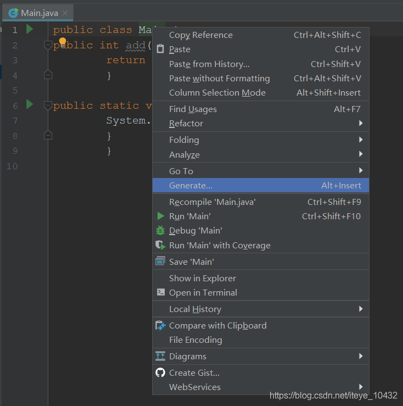403x406 pixels.
Task: Click the 'class' keyword on line 1
Action: click(116, 30)
